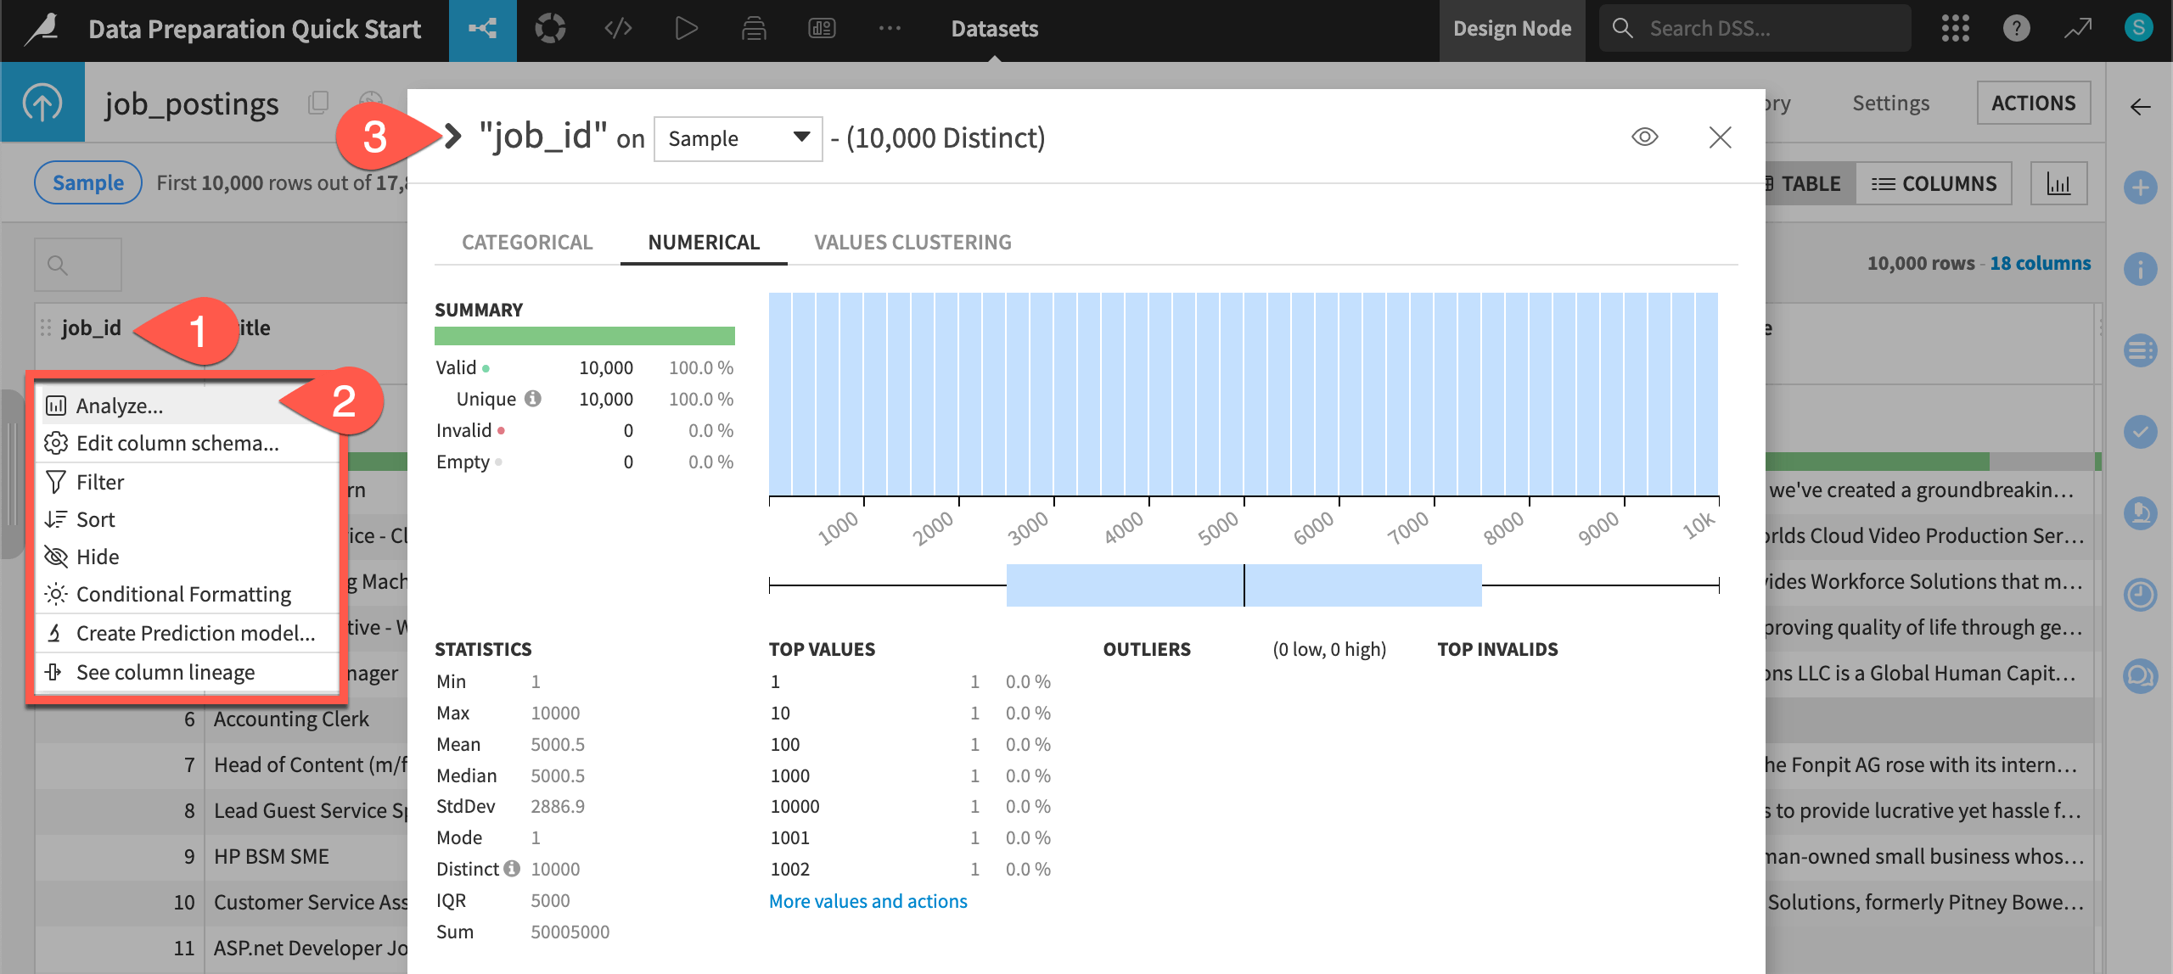Expand the chevron beside job_id title

(452, 136)
